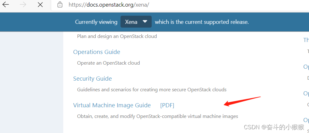Click 'Currently viewing' banner text
Viewport: 309px width, 133px height.
pos(96,22)
